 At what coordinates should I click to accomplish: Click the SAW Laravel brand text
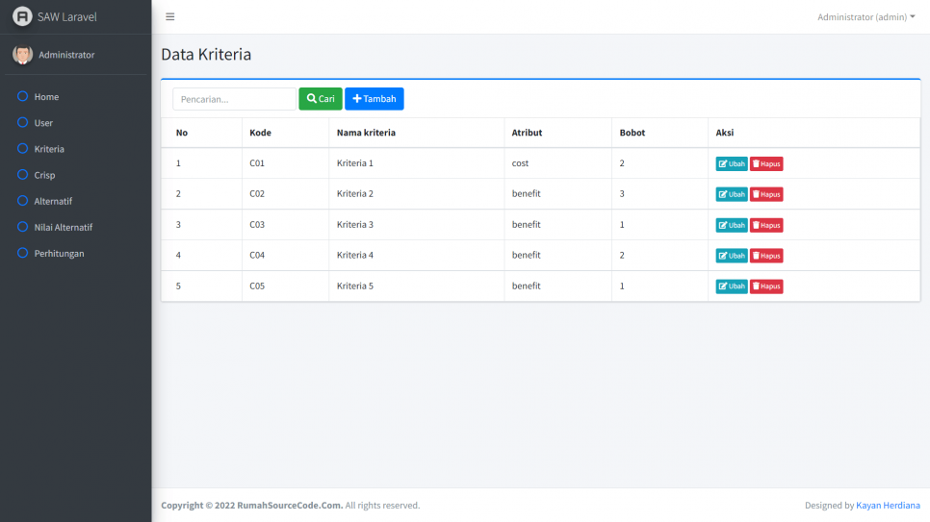pos(67,16)
